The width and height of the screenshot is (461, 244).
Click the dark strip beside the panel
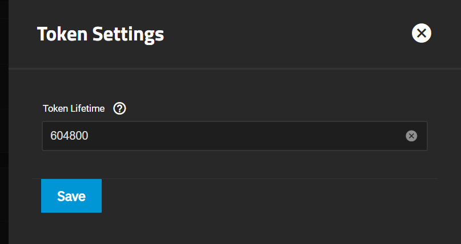coord(4,122)
